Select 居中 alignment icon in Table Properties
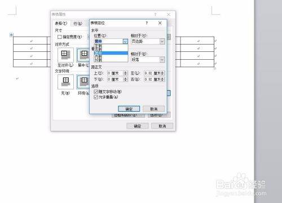Viewport: 282px width, 203px height. pyautogui.click(x=83, y=55)
